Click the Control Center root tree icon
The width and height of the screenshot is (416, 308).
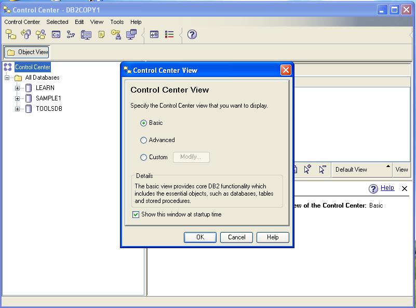8,67
